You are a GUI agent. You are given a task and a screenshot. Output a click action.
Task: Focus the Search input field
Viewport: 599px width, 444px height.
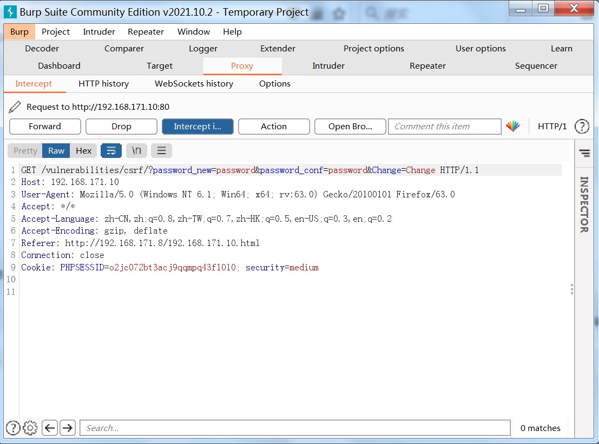pos(295,428)
